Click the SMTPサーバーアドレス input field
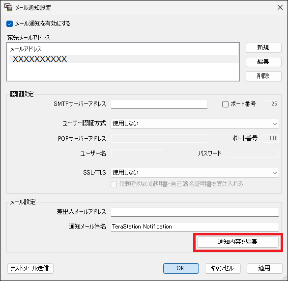The image size is (288, 281). tap(159, 104)
